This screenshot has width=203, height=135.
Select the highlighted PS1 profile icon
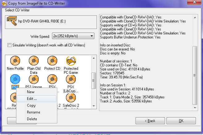click(15, 79)
